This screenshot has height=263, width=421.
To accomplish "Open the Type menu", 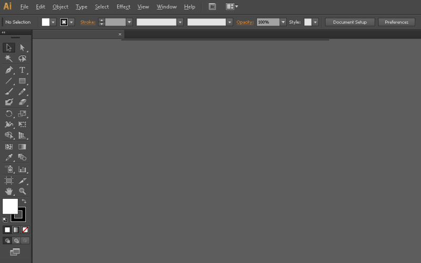I will click(82, 7).
